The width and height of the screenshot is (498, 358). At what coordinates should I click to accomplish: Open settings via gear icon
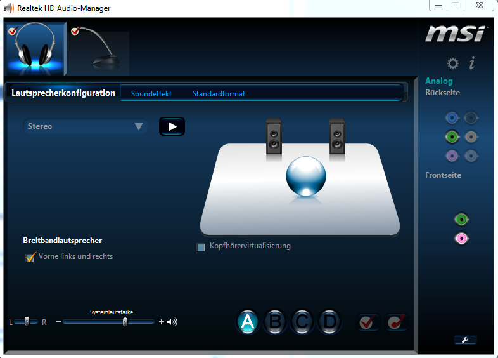453,63
